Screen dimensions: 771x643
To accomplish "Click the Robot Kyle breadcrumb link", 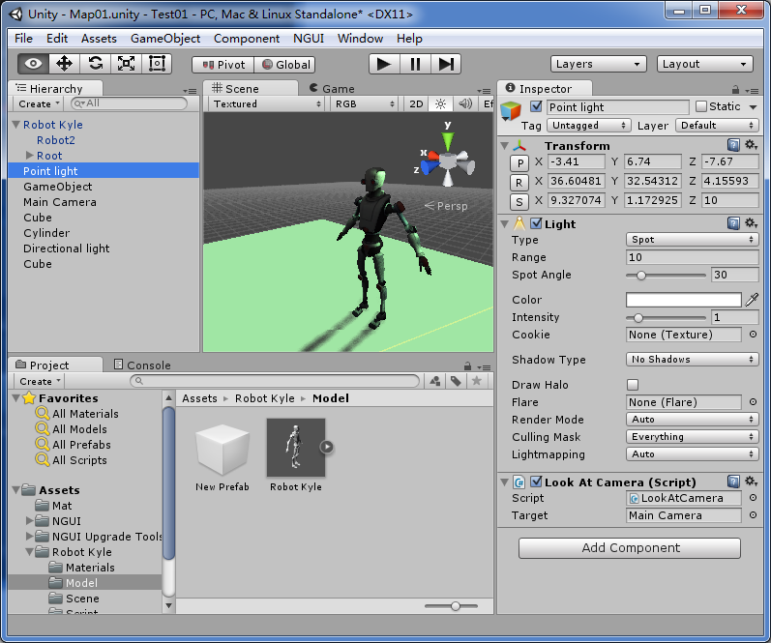I will pos(264,398).
